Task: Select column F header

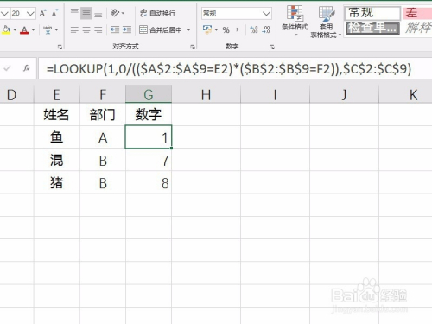Action: [x=103, y=95]
